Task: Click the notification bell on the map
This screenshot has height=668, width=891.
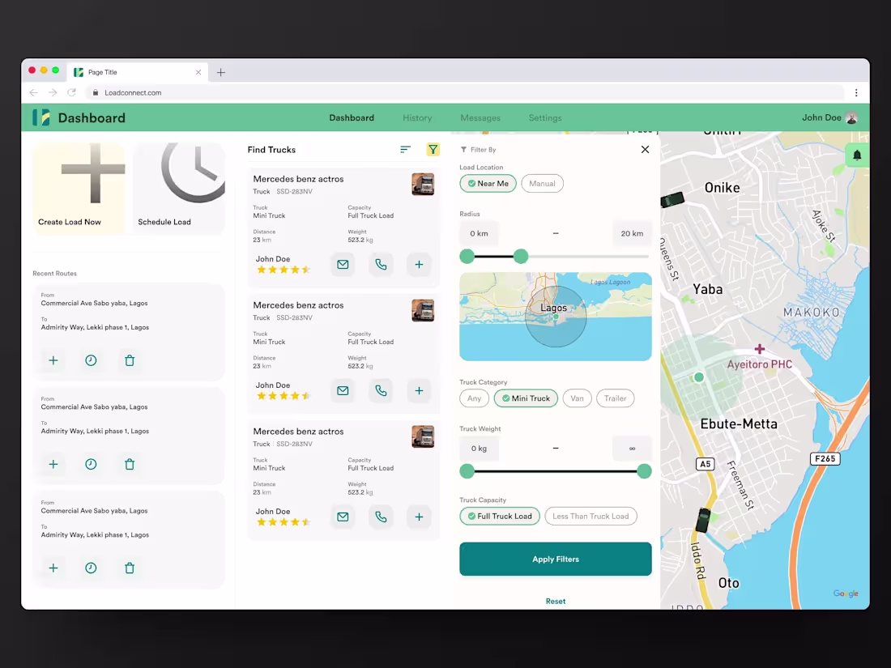Action: (x=857, y=154)
